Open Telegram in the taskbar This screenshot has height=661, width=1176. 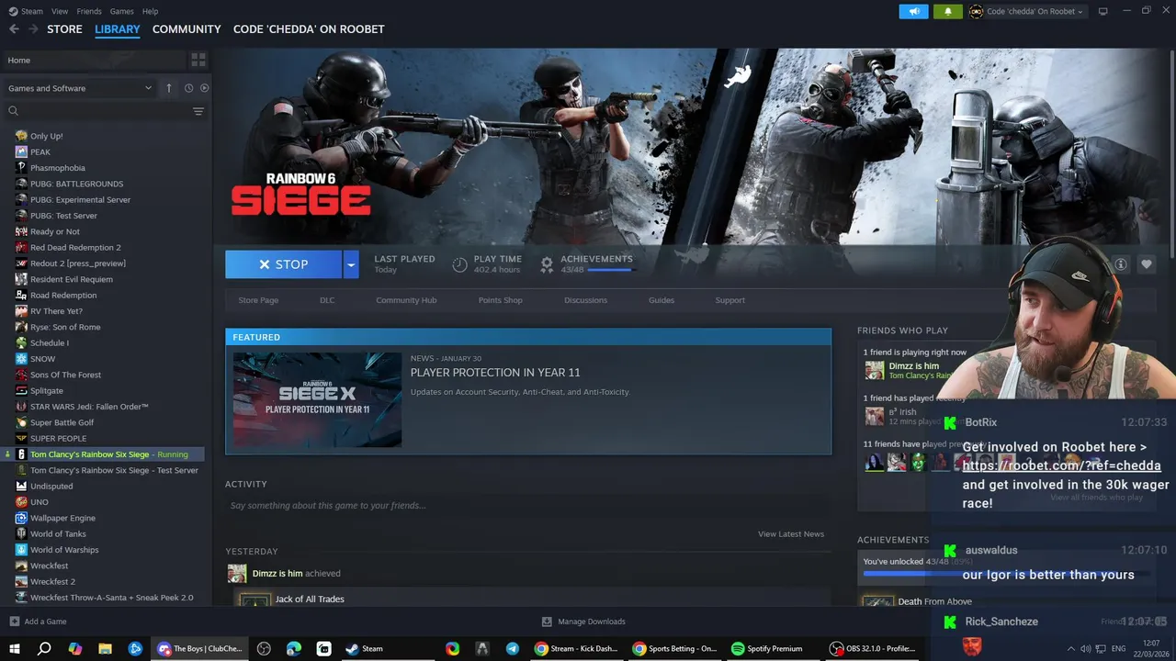click(x=512, y=648)
